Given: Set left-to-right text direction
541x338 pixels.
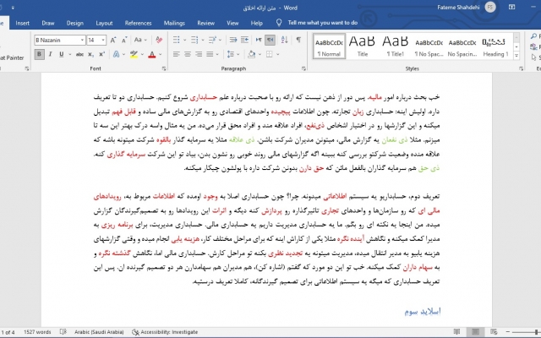Looking at the screenshot, I should click(259, 40).
